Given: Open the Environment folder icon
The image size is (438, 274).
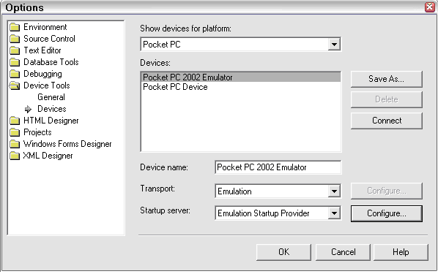Looking at the screenshot, I should click(x=15, y=27).
